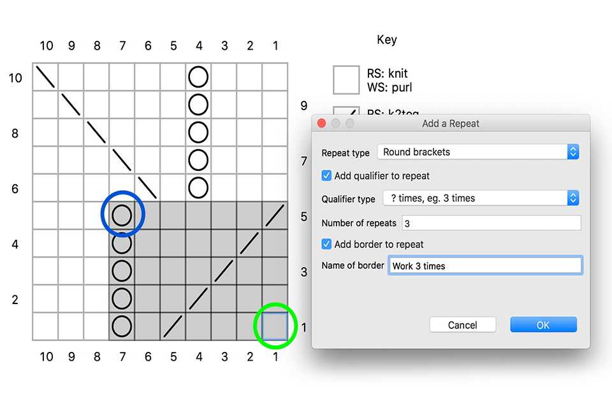Select the RS: knit key symbol

point(346,79)
